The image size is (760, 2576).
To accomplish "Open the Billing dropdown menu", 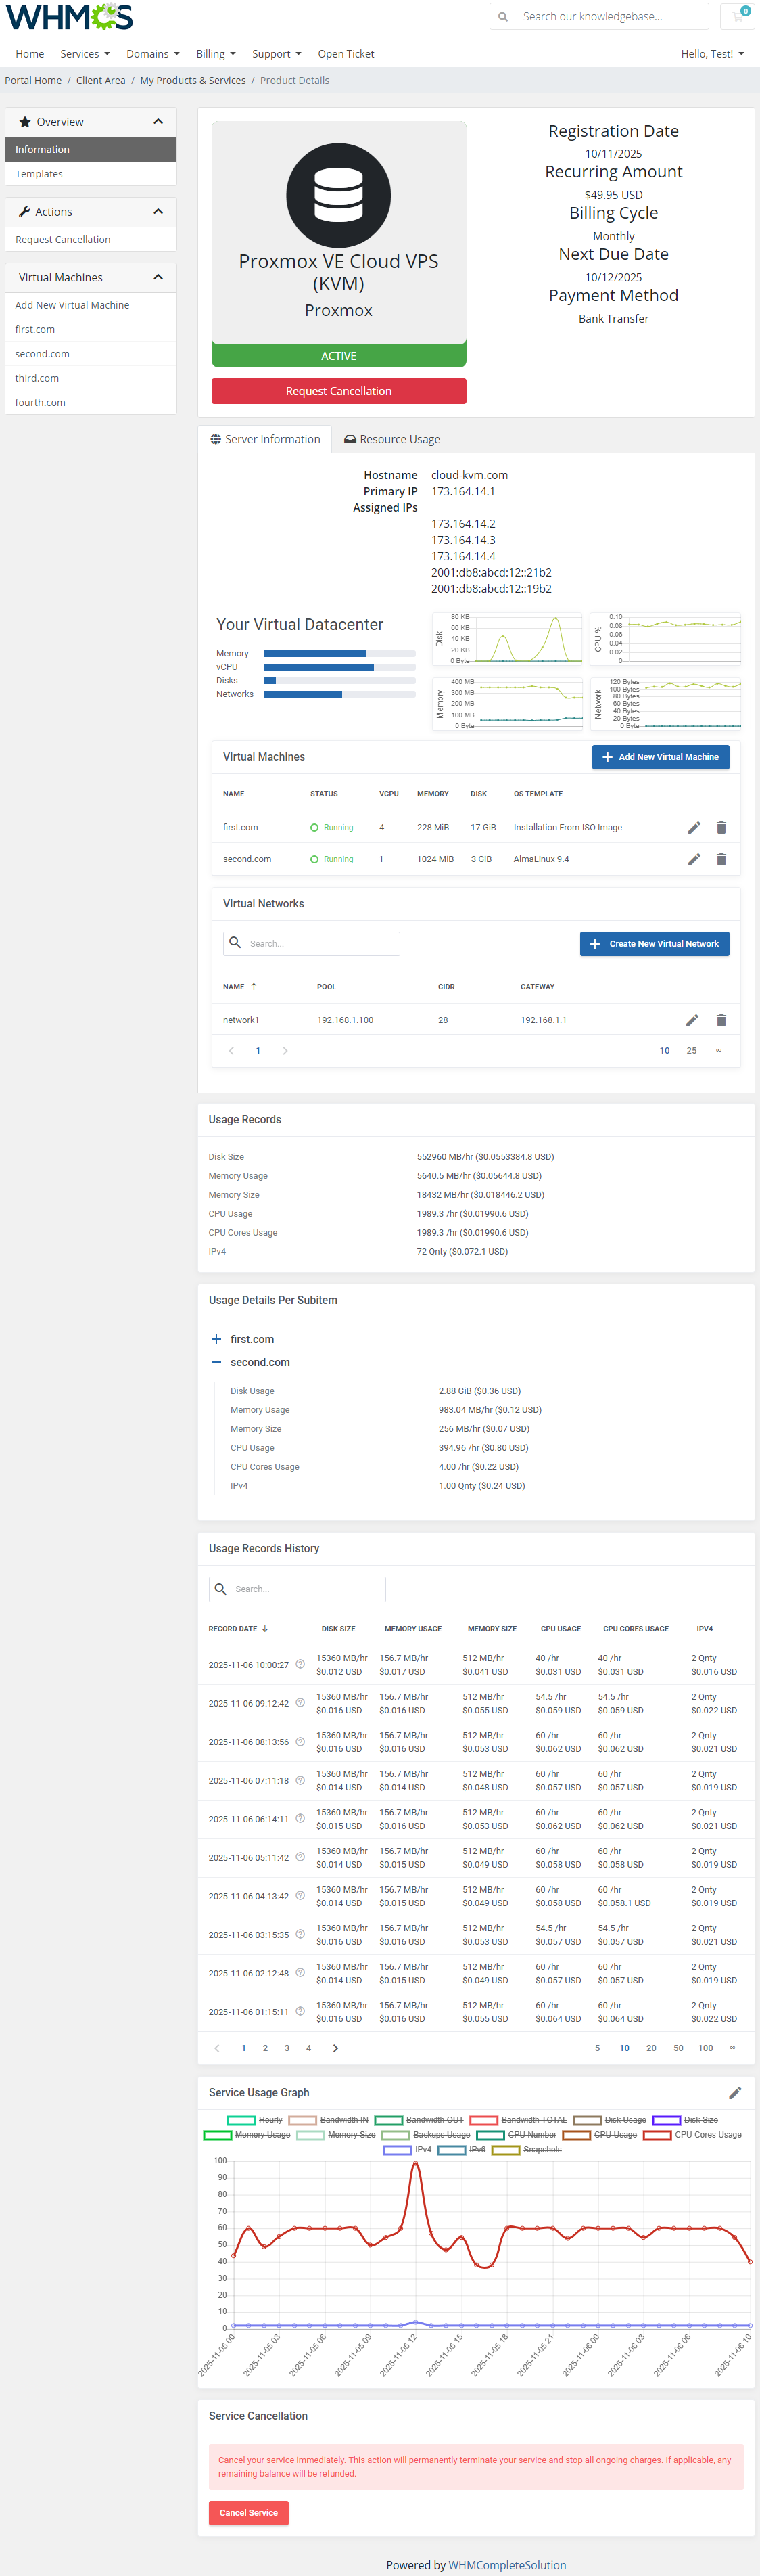I will pos(216,54).
